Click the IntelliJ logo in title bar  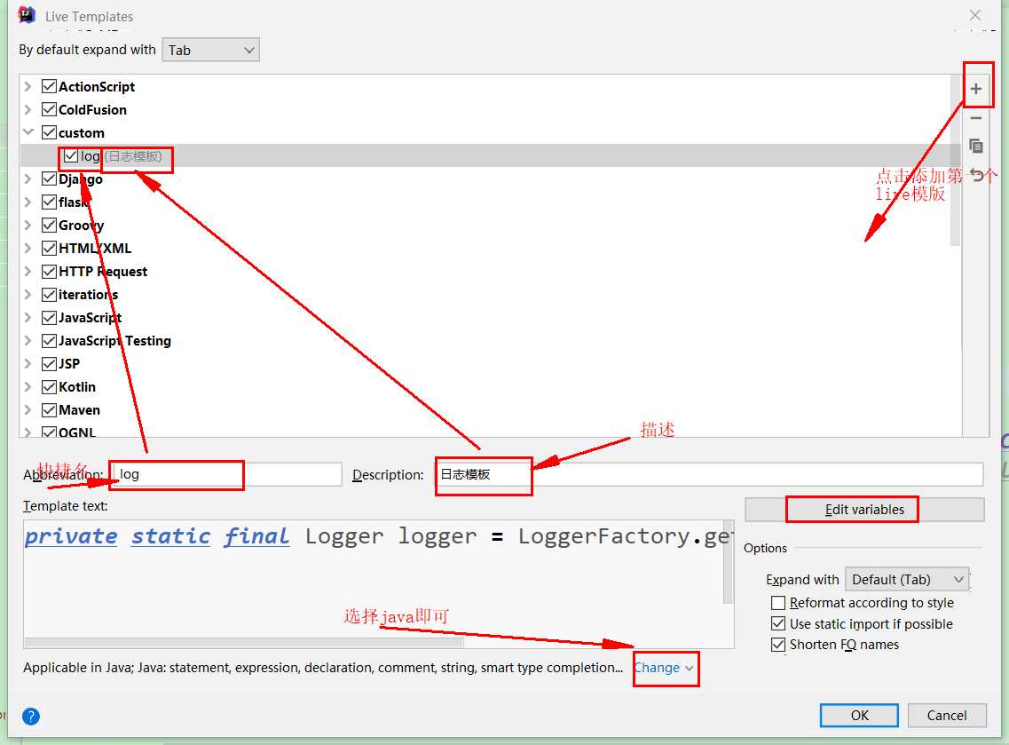click(x=27, y=15)
